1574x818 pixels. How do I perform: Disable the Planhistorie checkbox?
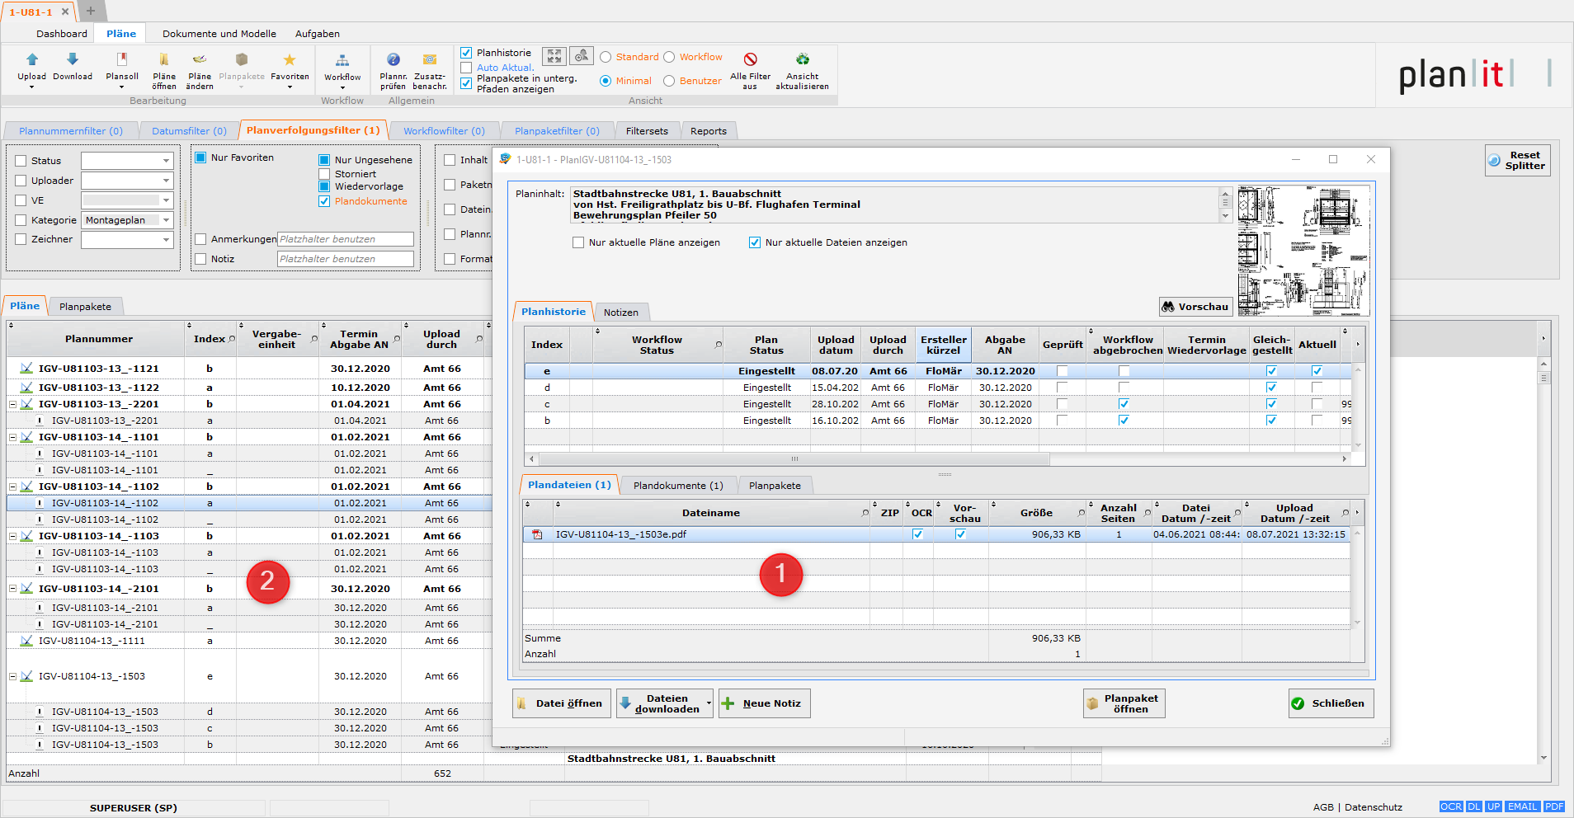tap(466, 53)
